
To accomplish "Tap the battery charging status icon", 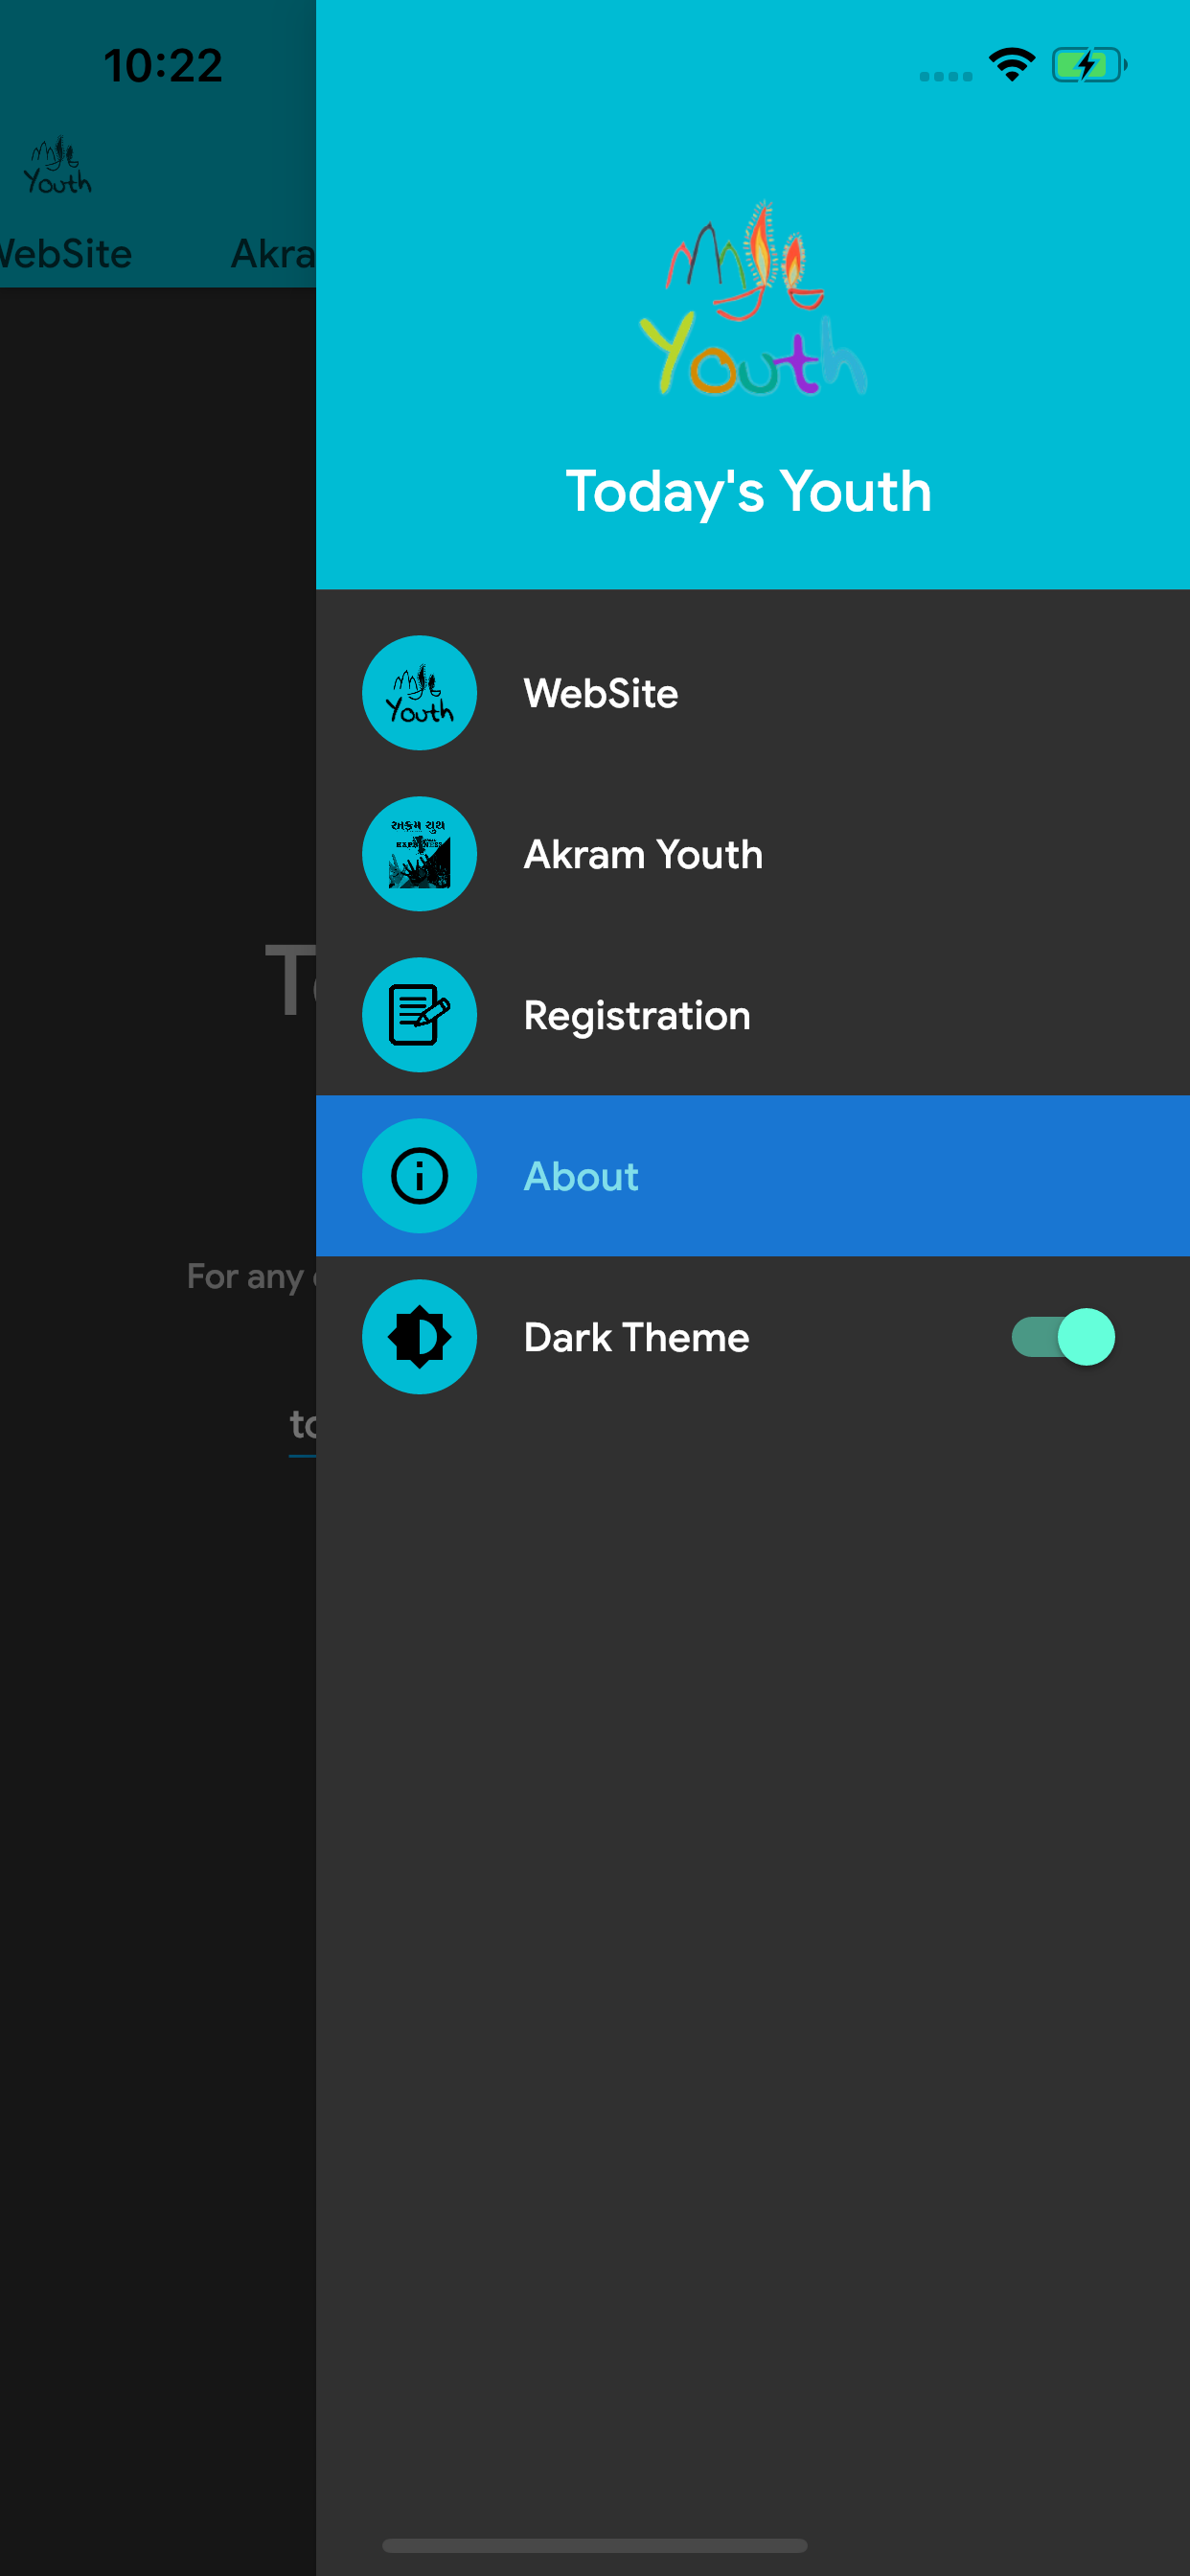I will pyautogui.click(x=1089, y=65).
